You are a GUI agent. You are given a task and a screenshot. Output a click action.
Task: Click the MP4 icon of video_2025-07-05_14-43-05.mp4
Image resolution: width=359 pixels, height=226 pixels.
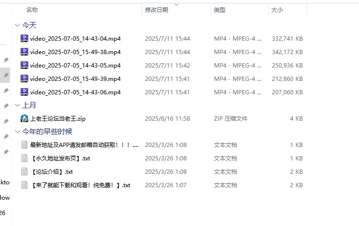click(x=24, y=65)
